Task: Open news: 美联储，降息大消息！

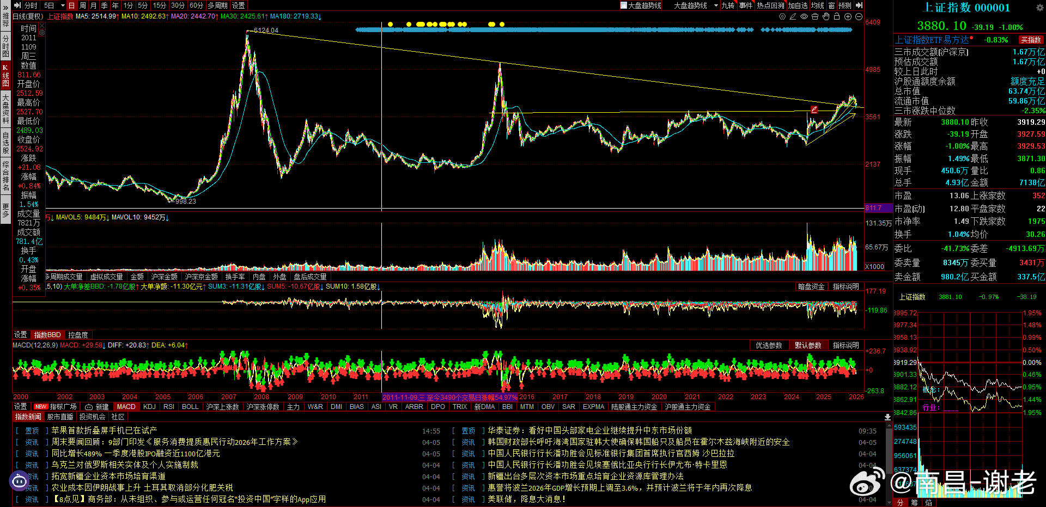Action: (527, 499)
